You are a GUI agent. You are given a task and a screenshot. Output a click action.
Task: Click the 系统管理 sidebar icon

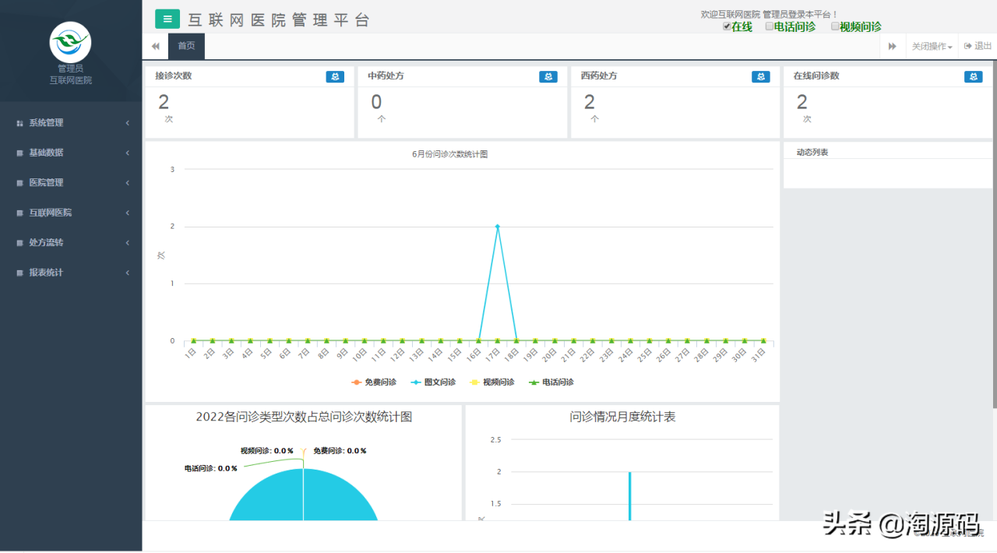[20, 123]
